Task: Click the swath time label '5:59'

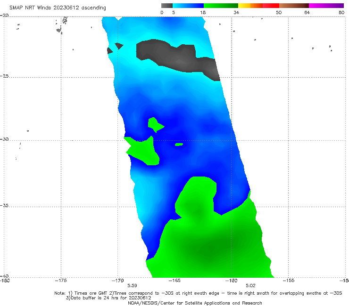Action: [132, 286]
